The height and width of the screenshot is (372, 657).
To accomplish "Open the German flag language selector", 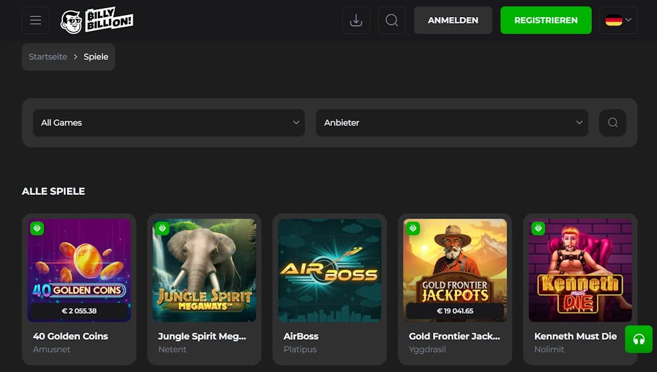I will pyautogui.click(x=618, y=20).
